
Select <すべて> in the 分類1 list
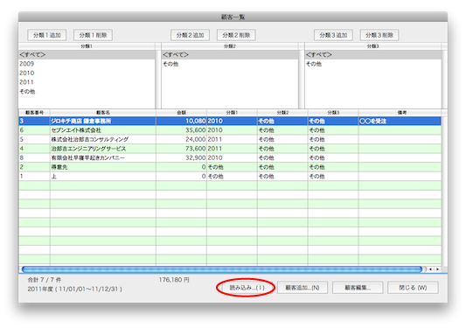[87, 55]
